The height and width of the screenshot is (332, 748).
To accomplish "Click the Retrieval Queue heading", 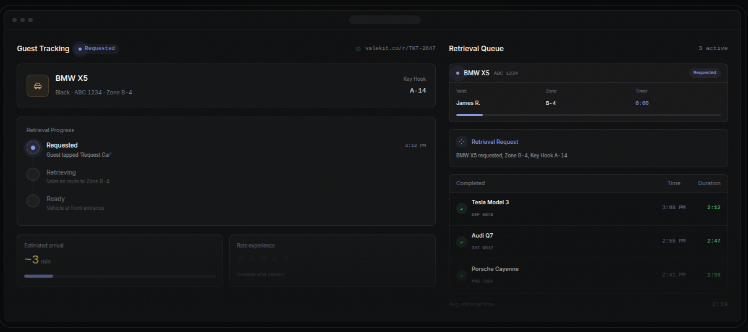I will pos(476,48).
